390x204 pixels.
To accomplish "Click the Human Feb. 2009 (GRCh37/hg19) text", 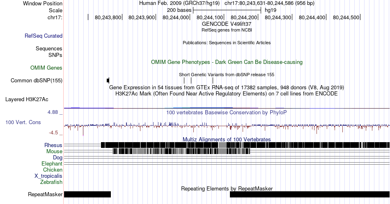I will point(179,3).
